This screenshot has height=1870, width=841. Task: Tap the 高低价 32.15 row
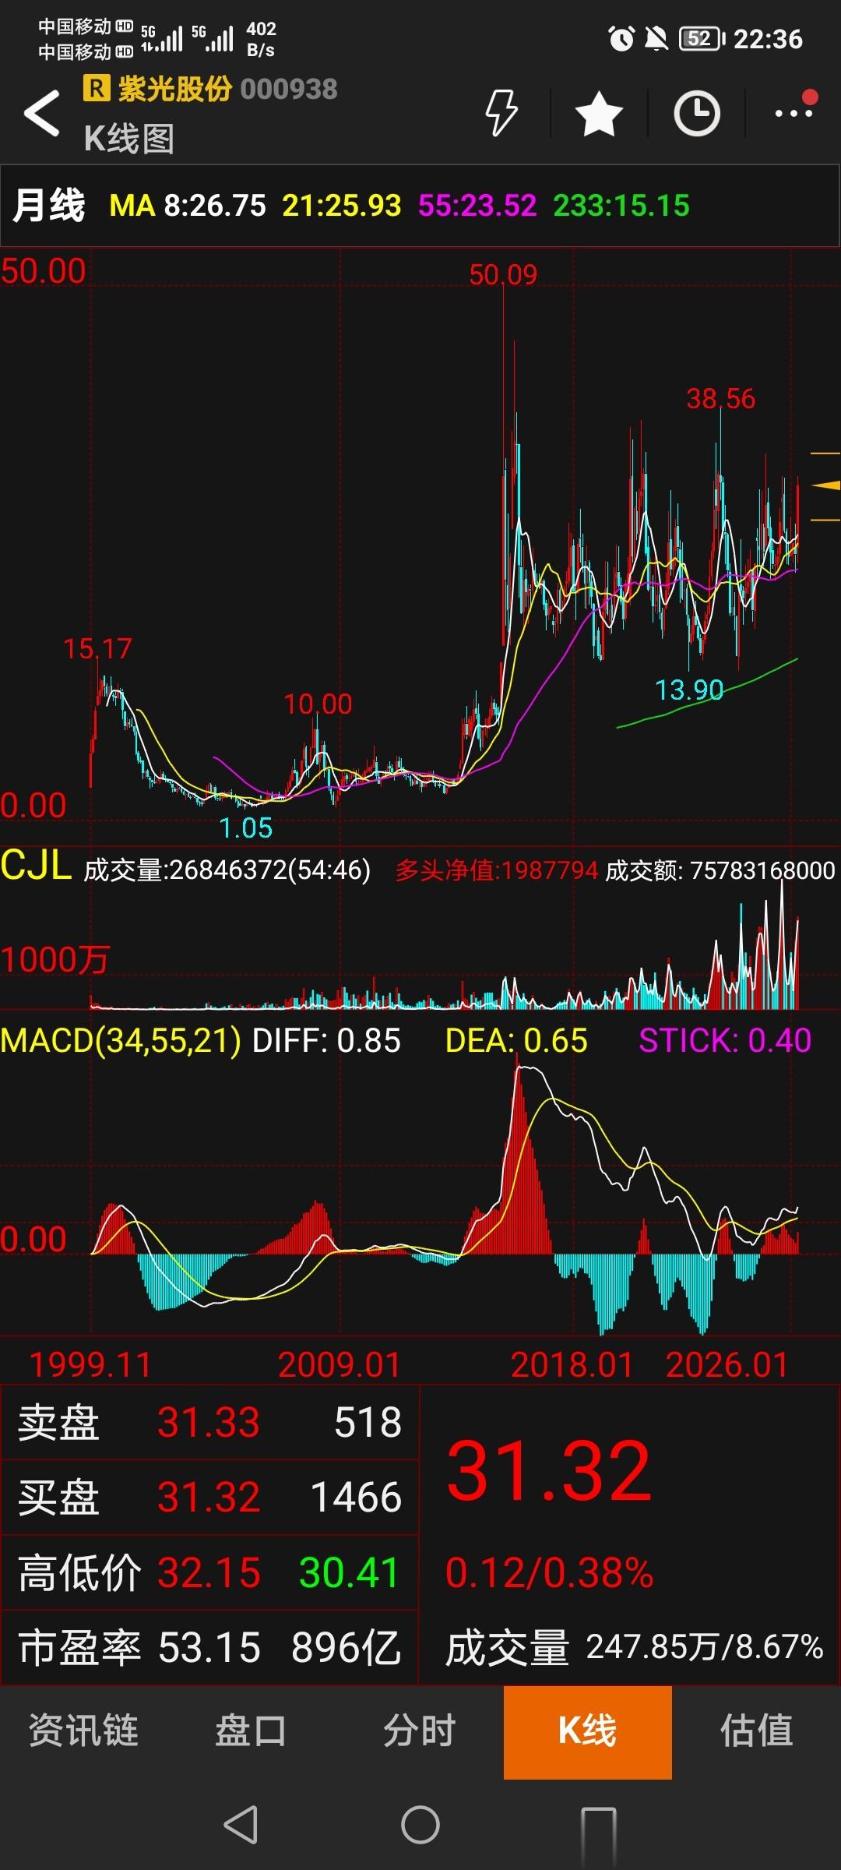(209, 1572)
